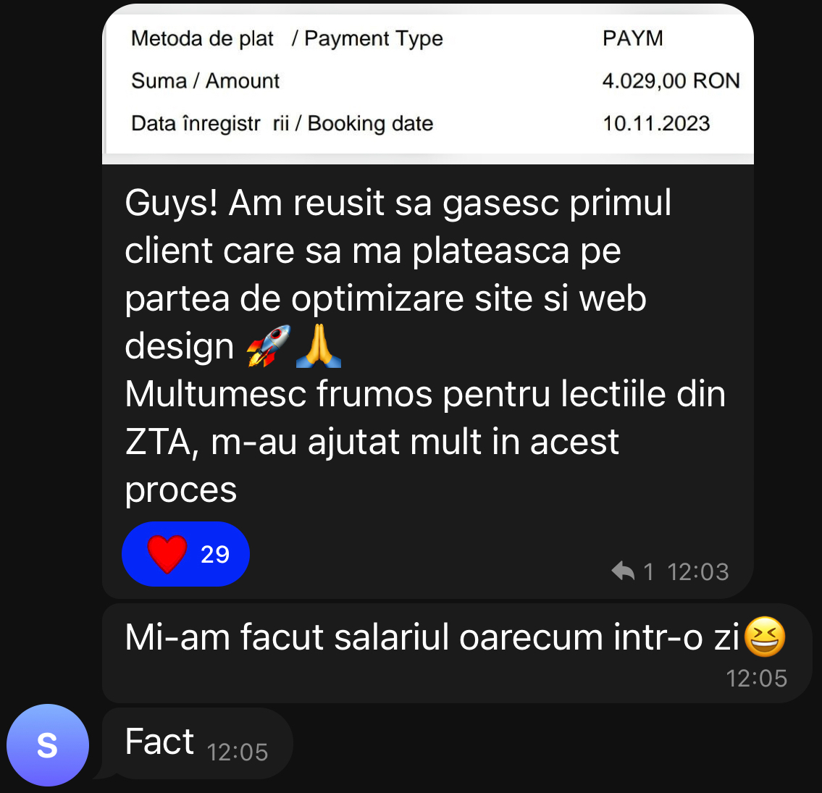This screenshot has height=793, width=822.
Task: Select the 'Fact' message bubble
Action: 197,743
